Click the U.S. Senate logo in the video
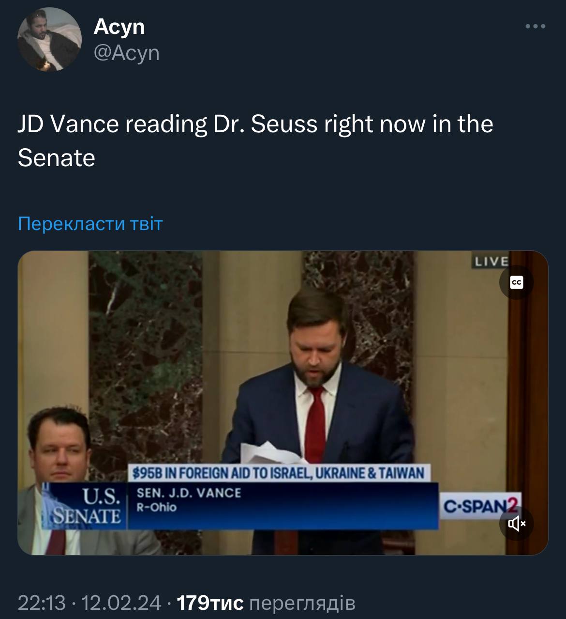Screen dimensions: 566x619 (88, 505)
